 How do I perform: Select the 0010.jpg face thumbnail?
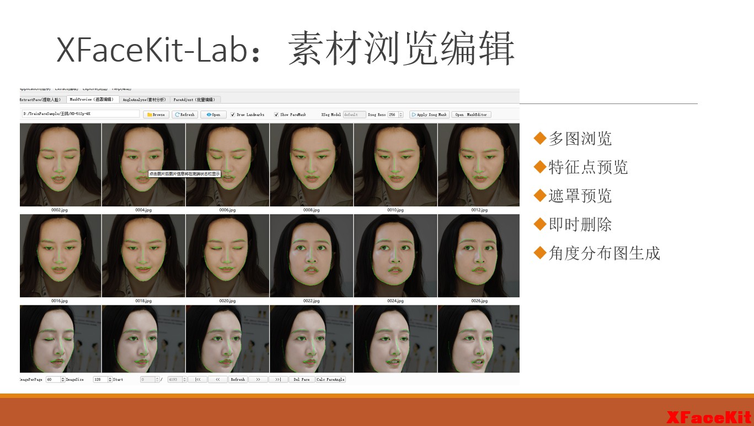click(x=395, y=165)
